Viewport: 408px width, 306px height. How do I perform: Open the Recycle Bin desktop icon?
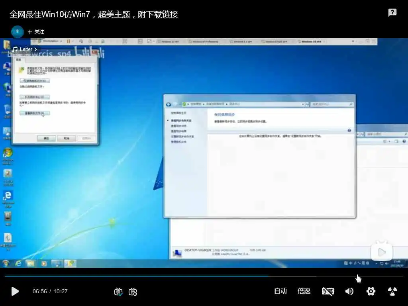pyautogui.click(x=7, y=111)
